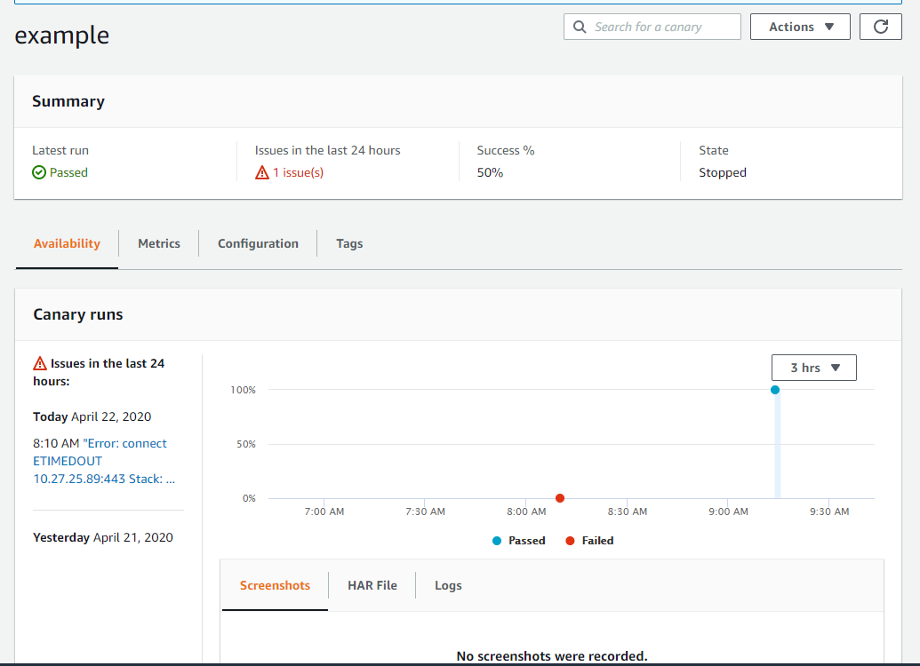
Task: Click the search magnifier icon
Action: pyautogui.click(x=580, y=27)
